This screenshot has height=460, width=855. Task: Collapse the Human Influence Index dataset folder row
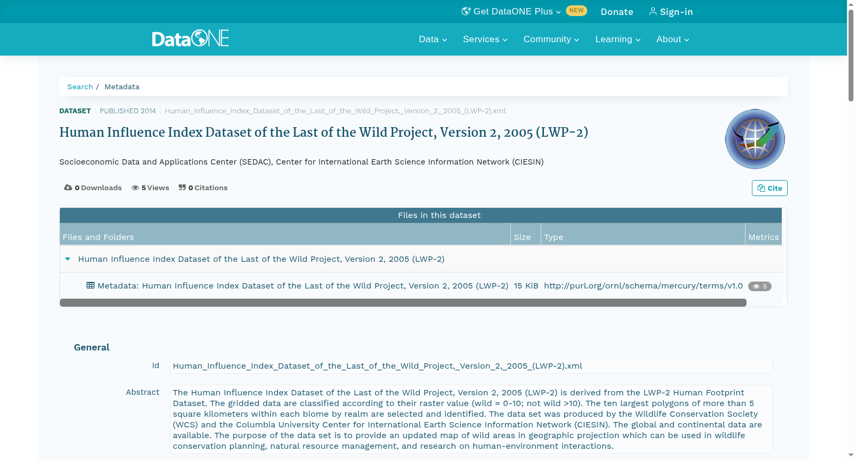click(68, 259)
